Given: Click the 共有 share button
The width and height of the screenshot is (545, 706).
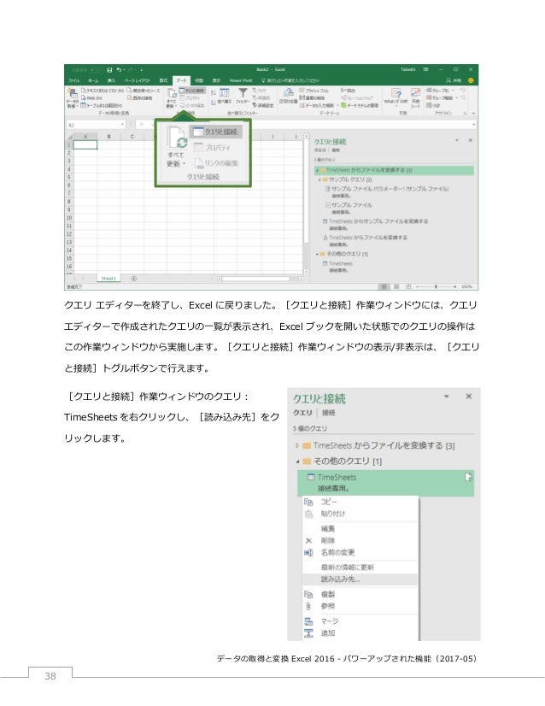Looking at the screenshot, I should tap(454, 80).
